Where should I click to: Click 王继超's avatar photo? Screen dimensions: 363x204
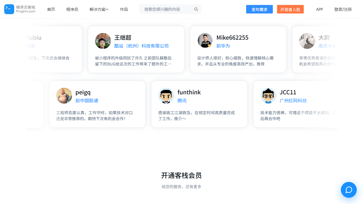(x=103, y=41)
